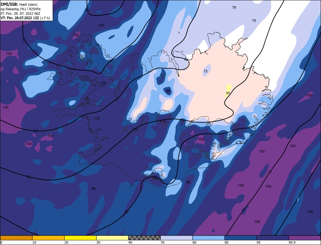
Task: Click the pale yellow 30–40 legend swatch
Action: pyautogui.click(x=112, y=238)
